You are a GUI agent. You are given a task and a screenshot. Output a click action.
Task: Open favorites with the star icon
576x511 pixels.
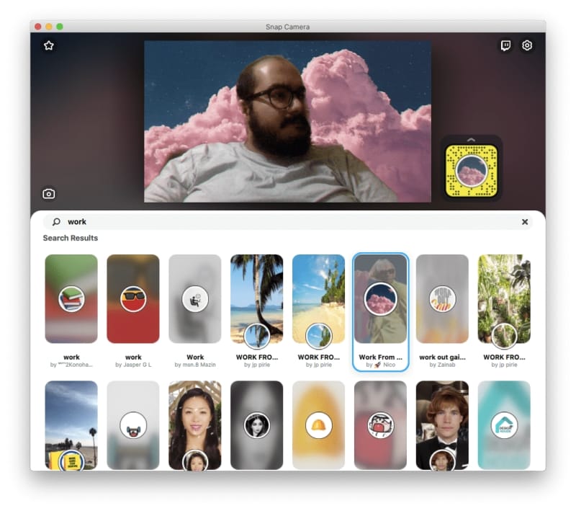coord(49,45)
